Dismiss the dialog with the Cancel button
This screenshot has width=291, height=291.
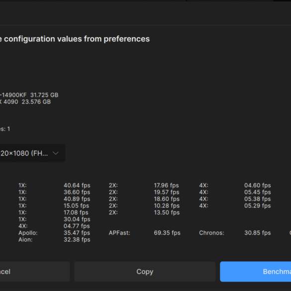(x=35, y=272)
